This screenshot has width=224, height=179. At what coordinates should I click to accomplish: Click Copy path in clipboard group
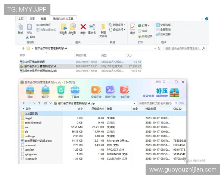pos(44,25)
